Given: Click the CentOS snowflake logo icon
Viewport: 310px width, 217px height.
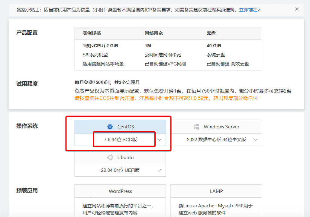Looking at the screenshot, I should coord(110,127).
